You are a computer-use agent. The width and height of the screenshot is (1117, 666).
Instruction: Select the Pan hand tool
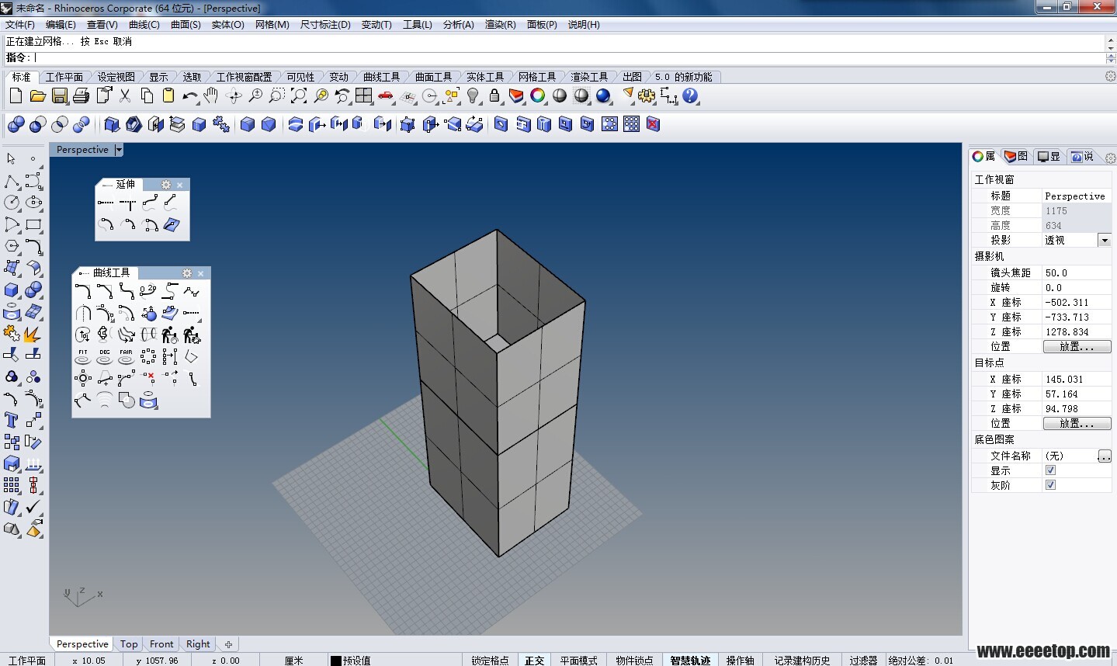tap(211, 96)
